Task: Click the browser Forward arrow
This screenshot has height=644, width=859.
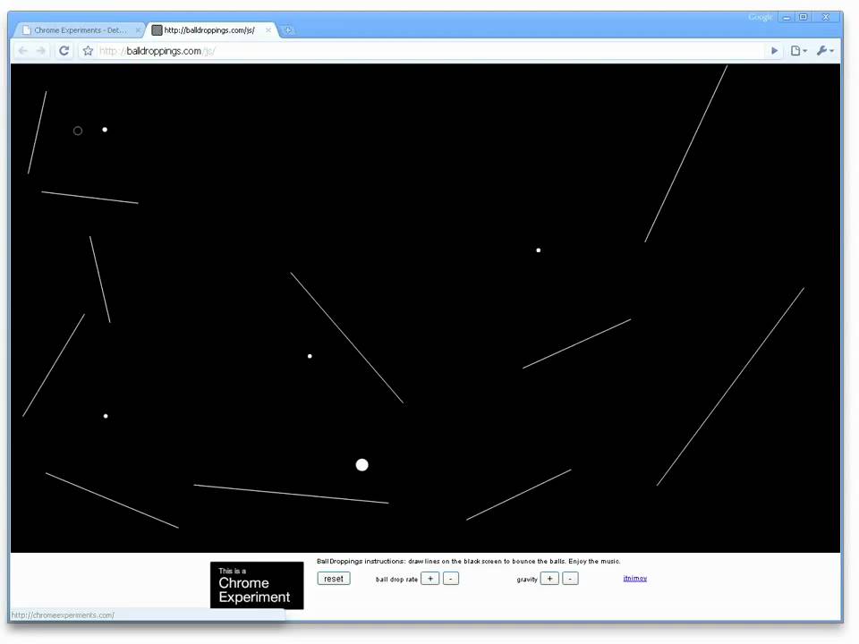Action: pyautogui.click(x=41, y=51)
